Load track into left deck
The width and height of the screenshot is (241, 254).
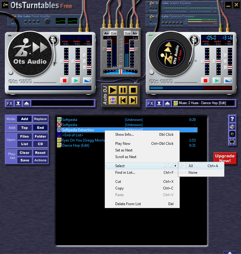click(x=18, y=103)
